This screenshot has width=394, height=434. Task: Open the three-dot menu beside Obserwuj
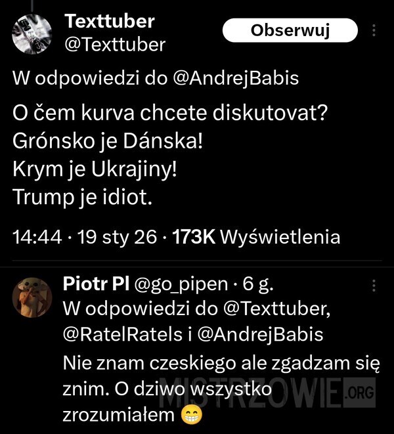(374, 31)
